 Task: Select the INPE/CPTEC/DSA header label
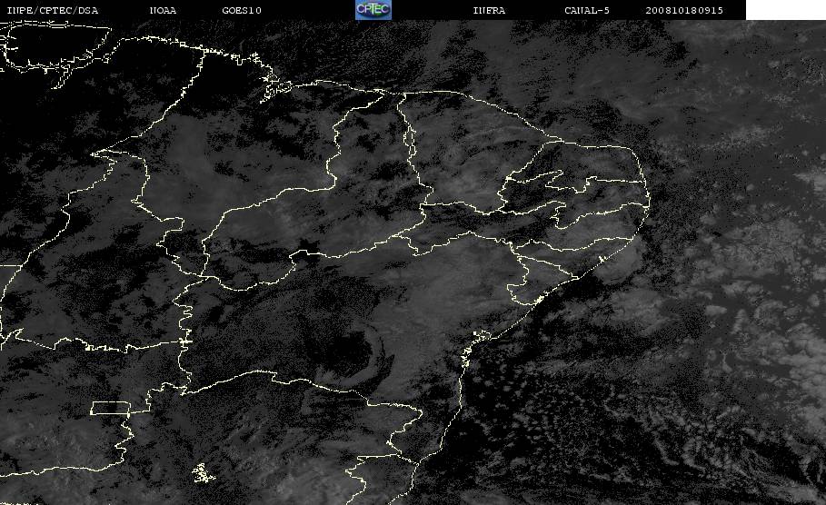coord(52,11)
